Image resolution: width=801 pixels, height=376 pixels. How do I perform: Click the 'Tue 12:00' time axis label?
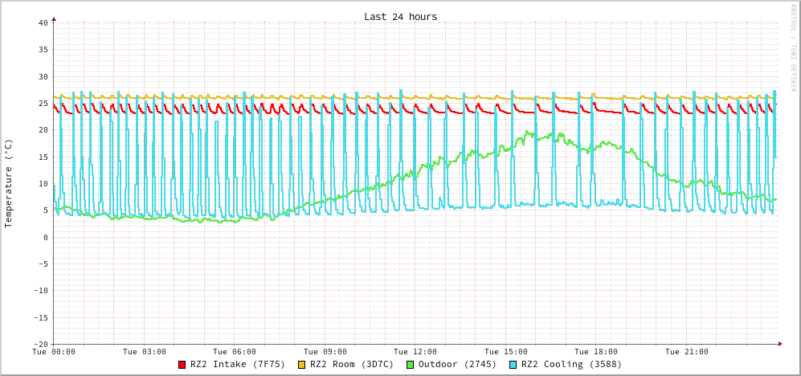[415, 352]
